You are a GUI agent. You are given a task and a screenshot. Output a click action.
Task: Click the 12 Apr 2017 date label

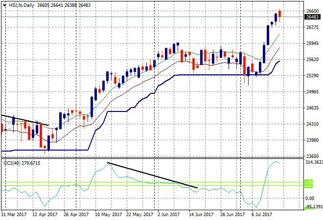[x=45, y=215]
